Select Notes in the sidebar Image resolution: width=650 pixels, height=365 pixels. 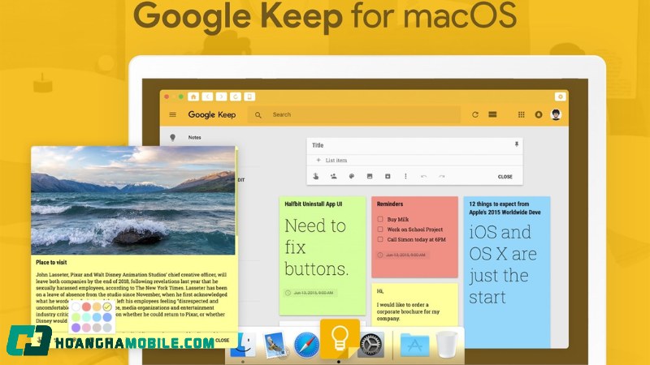pyautogui.click(x=194, y=137)
